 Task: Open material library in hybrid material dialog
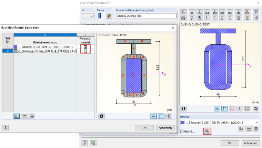coord(17,116)
